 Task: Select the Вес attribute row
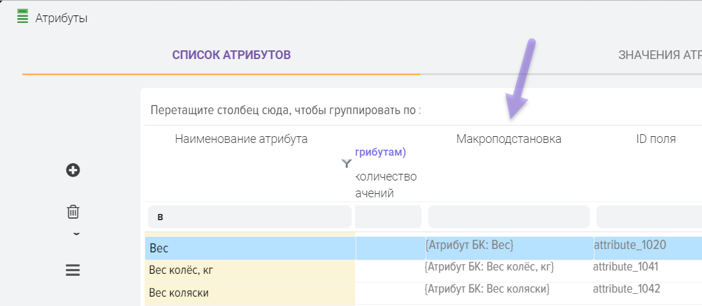coord(249,248)
